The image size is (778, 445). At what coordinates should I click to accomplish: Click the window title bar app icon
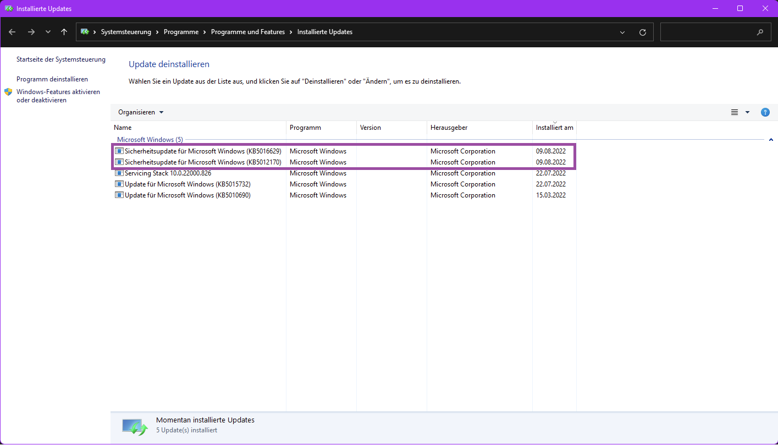(x=9, y=9)
